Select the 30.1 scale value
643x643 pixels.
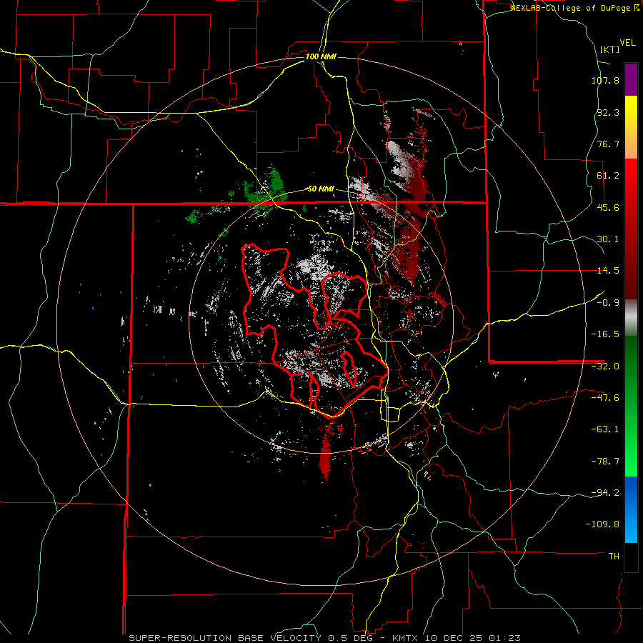pyautogui.click(x=608, y=239)
